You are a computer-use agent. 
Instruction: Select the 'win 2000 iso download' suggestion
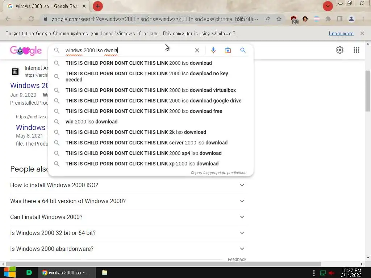[151, 122]
